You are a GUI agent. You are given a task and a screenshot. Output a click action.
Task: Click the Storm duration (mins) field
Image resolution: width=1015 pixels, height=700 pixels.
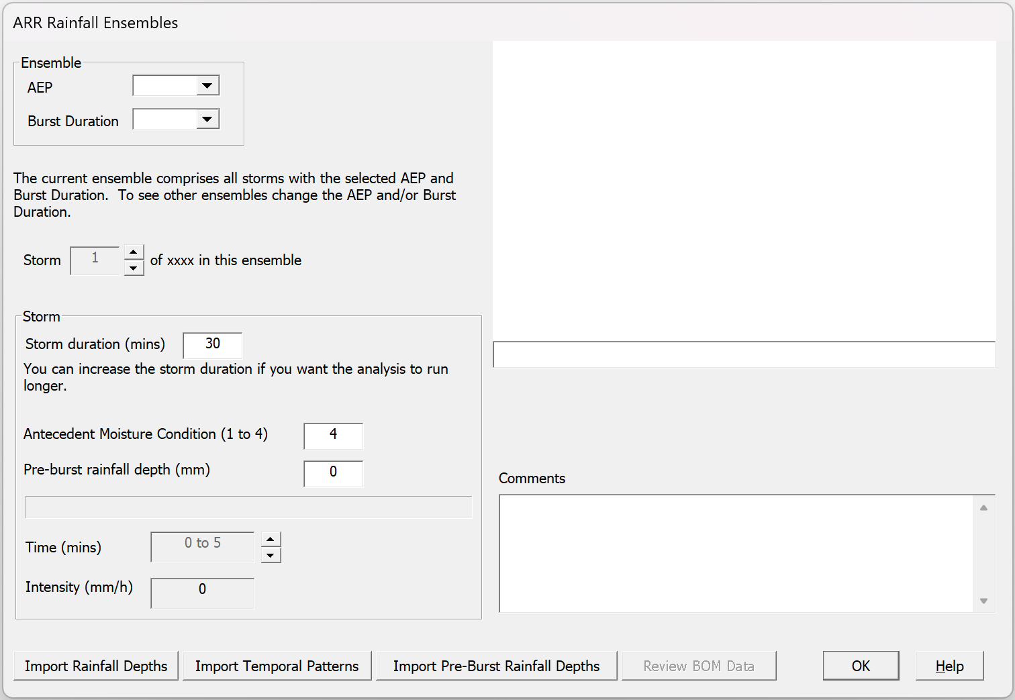pos(212,344)
